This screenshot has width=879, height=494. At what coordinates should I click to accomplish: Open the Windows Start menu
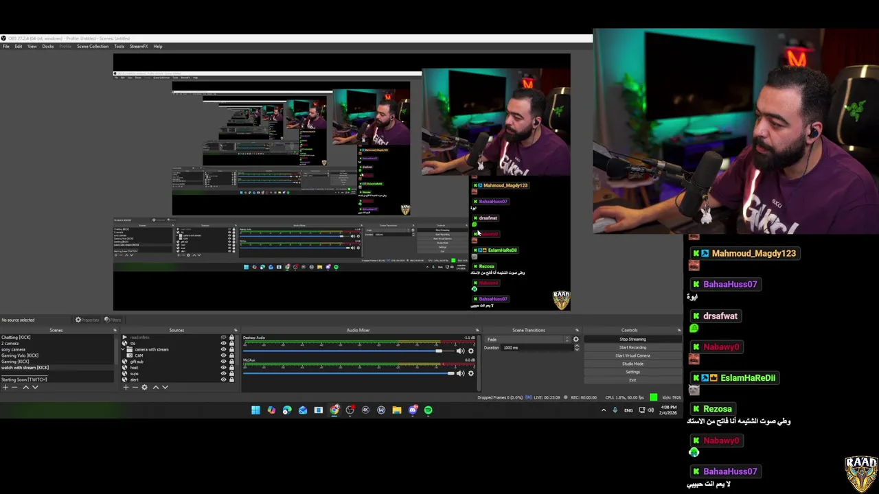click(x=255, y=410)
